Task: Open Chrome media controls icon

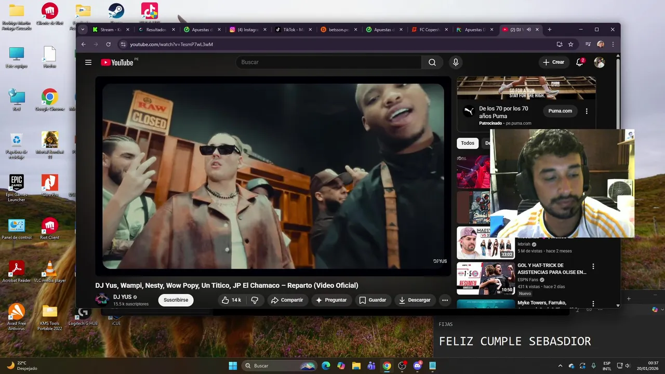Action: pos(588,44)
